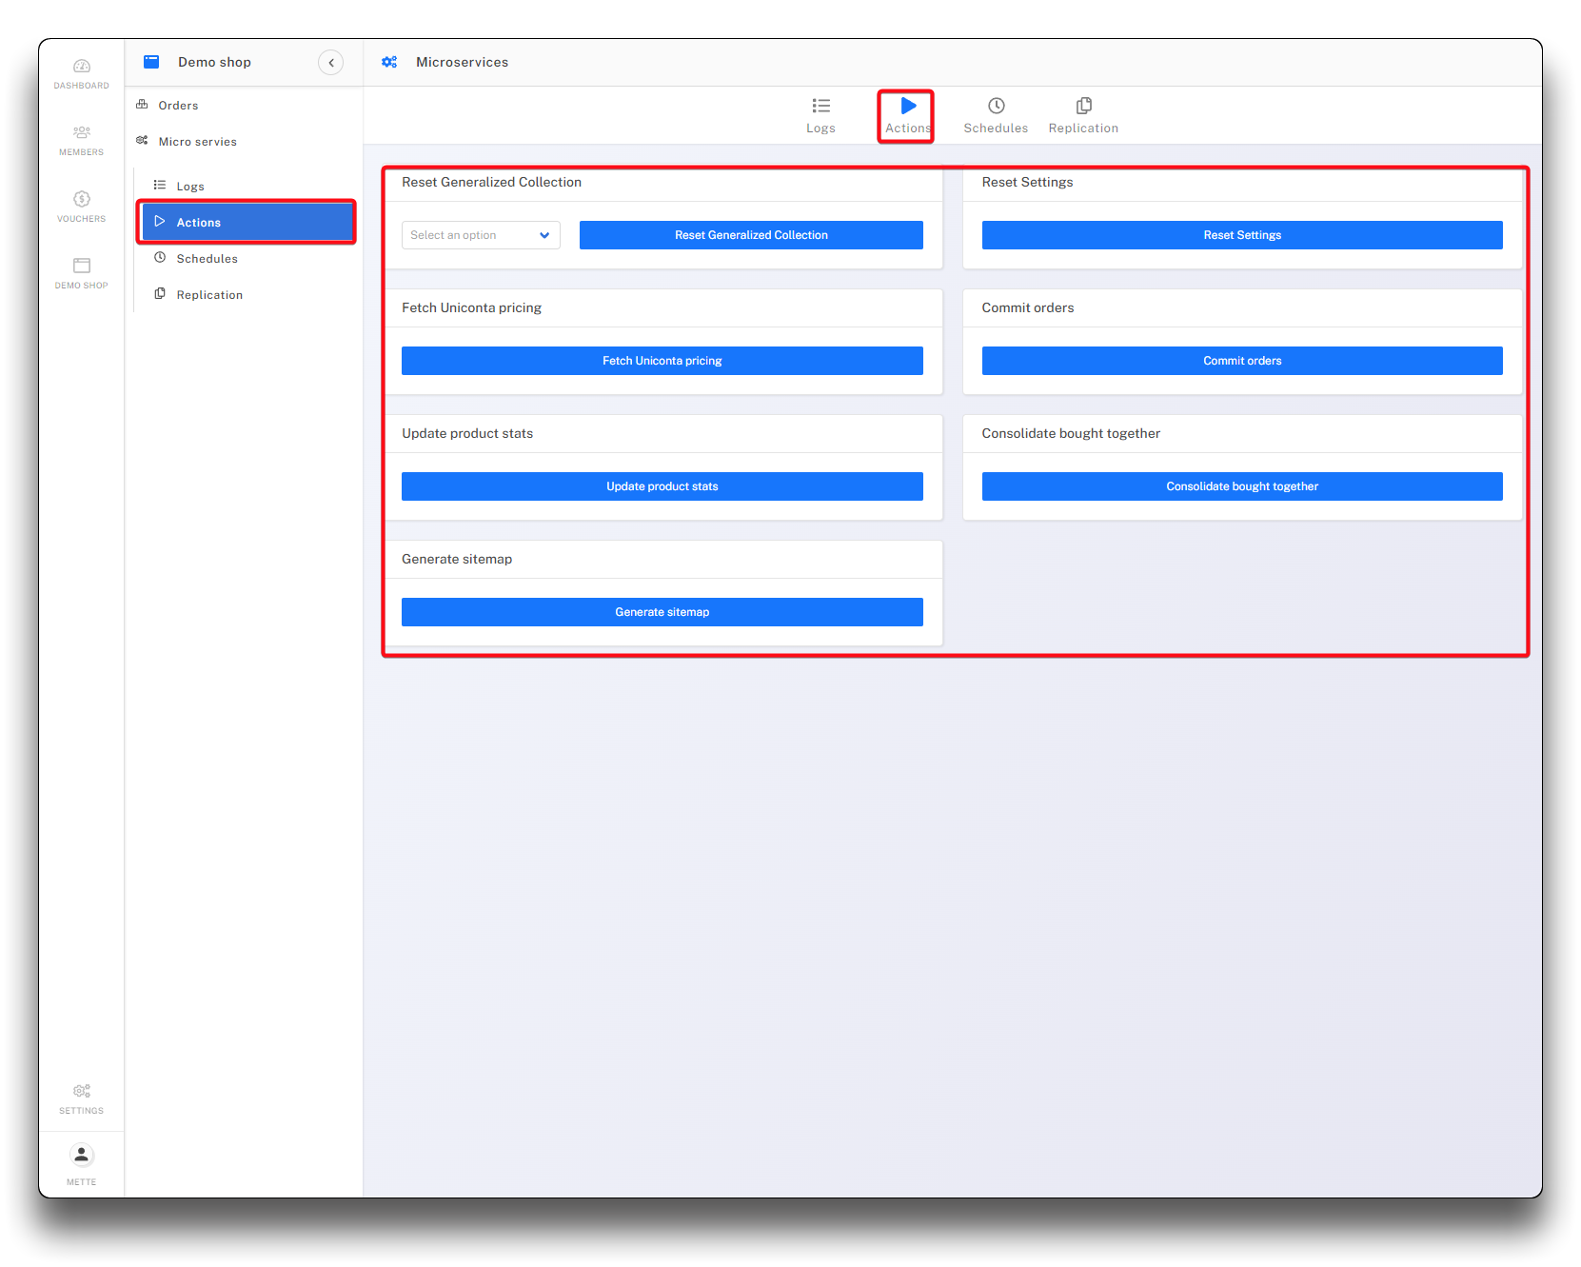The image size is (1581, 1267).
Task: Run Fetch Uniconta pricing action
Action: click(662, 361)
